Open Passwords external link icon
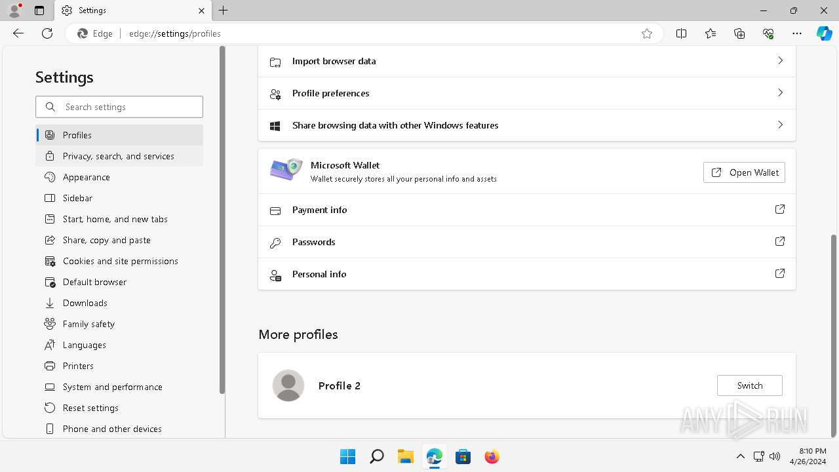The height and width of the screenshot is (472, 839). [780, 241]
